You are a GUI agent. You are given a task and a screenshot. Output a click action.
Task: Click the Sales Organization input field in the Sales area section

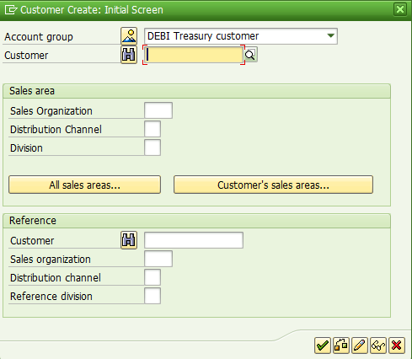[158, 110]
